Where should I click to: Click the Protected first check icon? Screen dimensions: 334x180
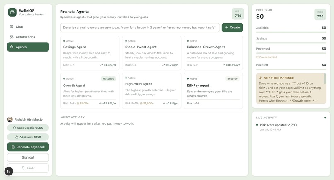pyautogui.click(x=257, y=57)
